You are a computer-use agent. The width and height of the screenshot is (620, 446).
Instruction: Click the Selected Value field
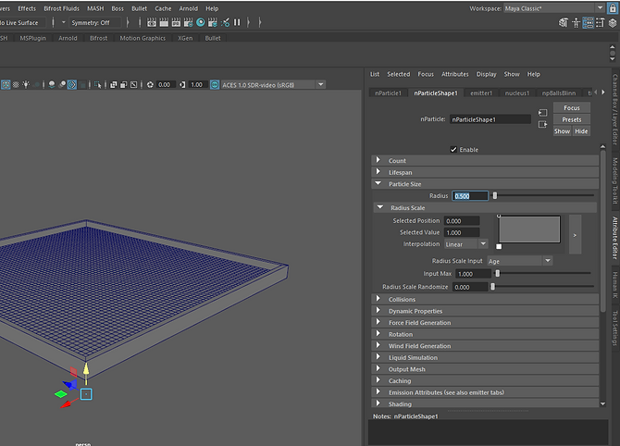click(x=462, y=232)
